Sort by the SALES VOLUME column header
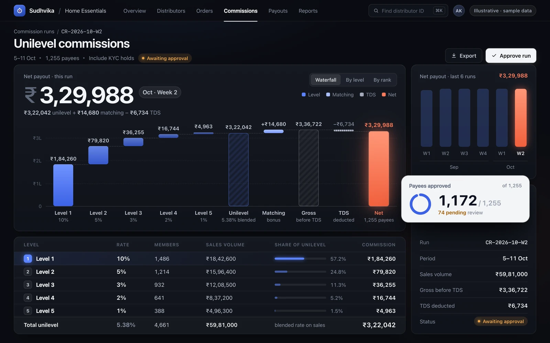Screen dimensions: 550x343 [x=225, y=245]
